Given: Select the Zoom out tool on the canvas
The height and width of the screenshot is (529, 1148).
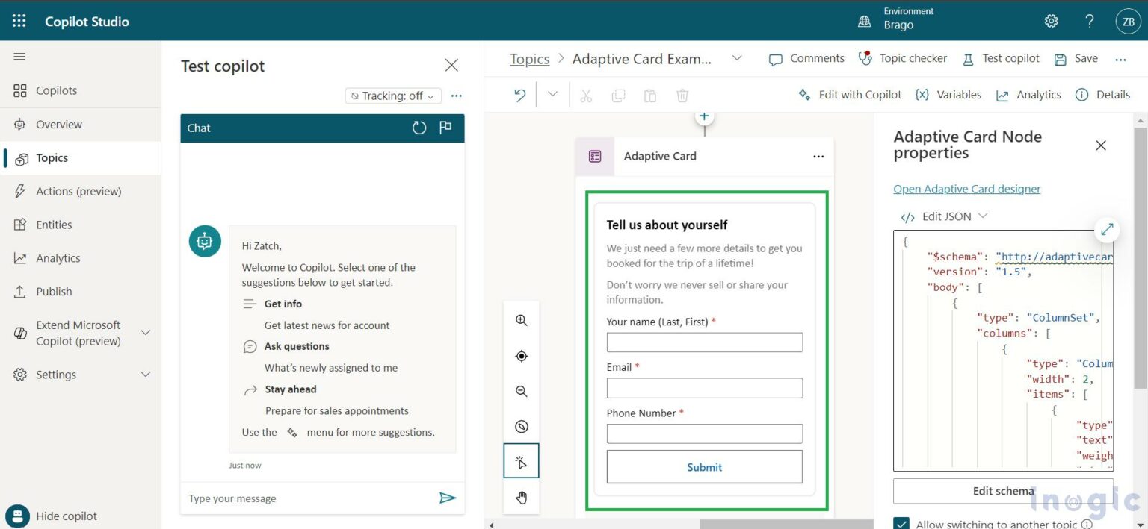Looking at the screenshot, I should 521,390.
